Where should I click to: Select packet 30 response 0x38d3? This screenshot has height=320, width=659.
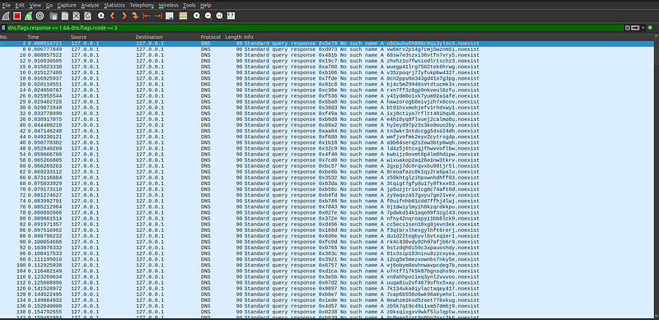[326, 108]
